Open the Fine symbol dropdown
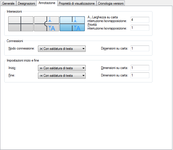The width and height of the screenshot is (173, 150). click(62, 76)
